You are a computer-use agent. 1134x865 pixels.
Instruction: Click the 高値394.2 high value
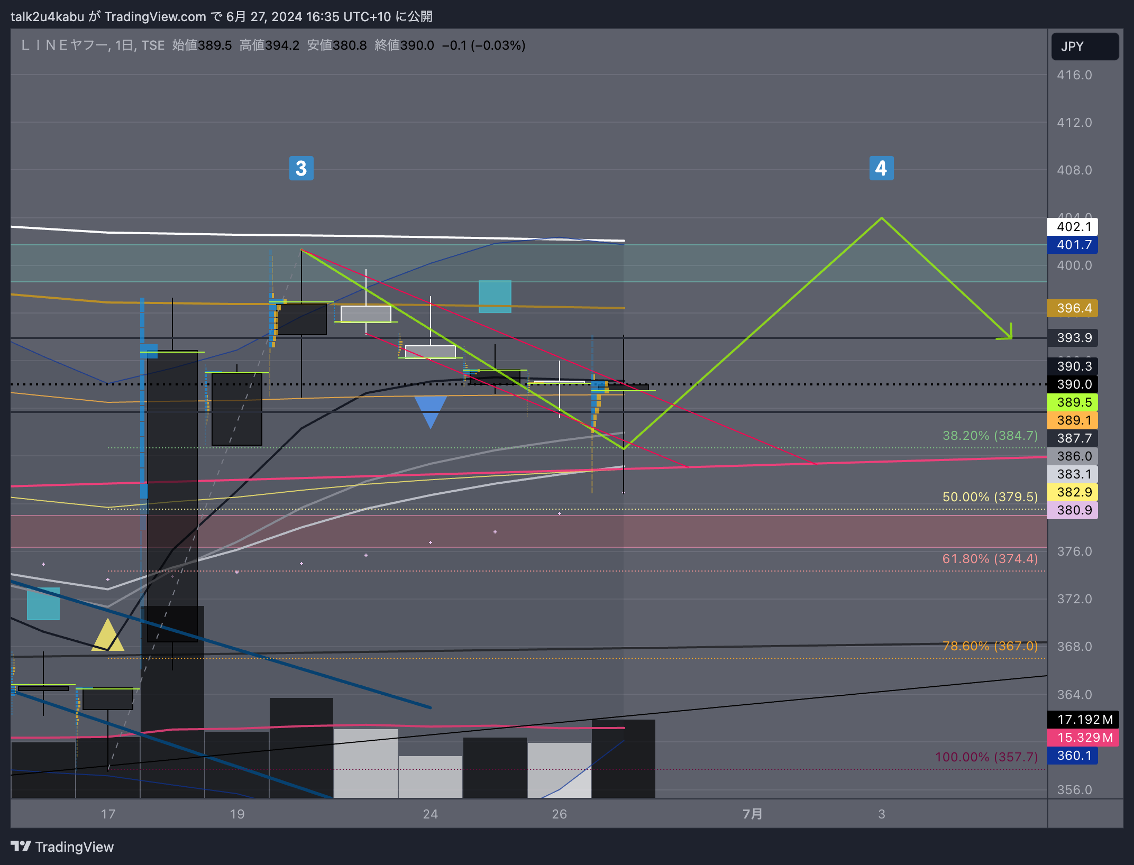269,45
